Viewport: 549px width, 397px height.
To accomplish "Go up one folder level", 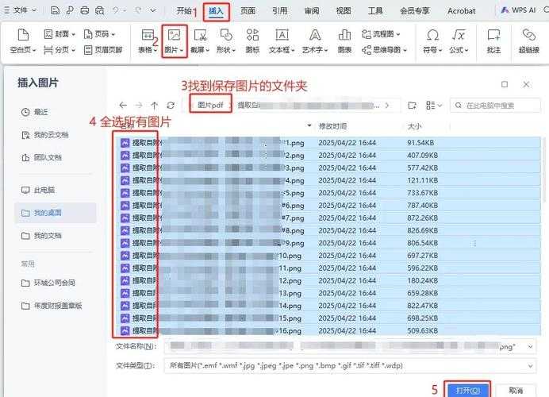I will 155,105.
